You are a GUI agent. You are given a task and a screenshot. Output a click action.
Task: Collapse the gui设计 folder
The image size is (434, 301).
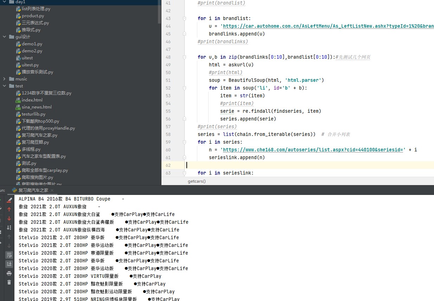[4, 37]
